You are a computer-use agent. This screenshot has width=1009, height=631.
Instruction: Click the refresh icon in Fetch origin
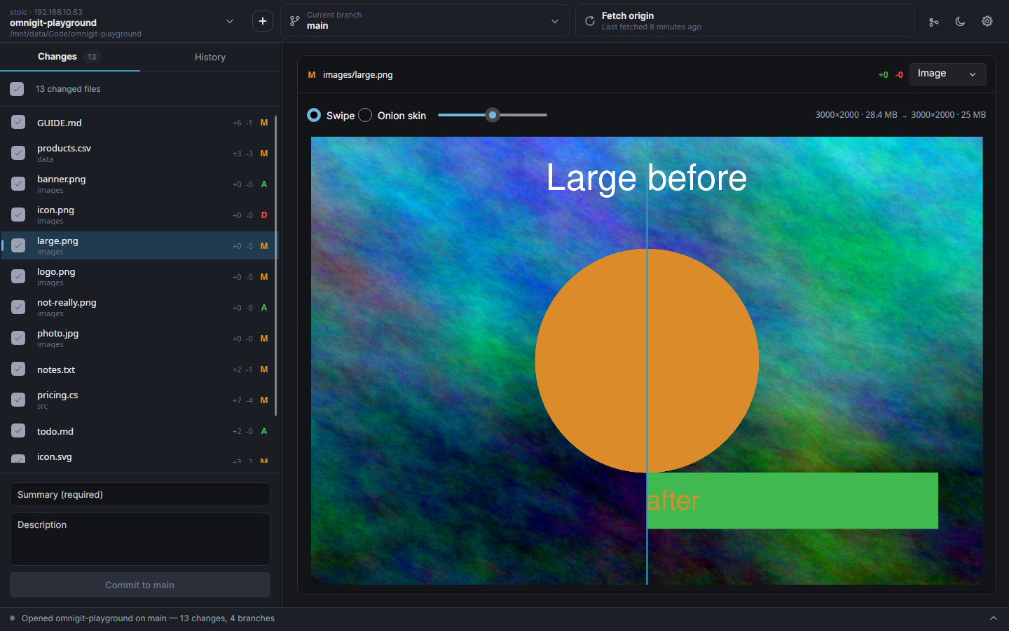click(x=590, y=21)
